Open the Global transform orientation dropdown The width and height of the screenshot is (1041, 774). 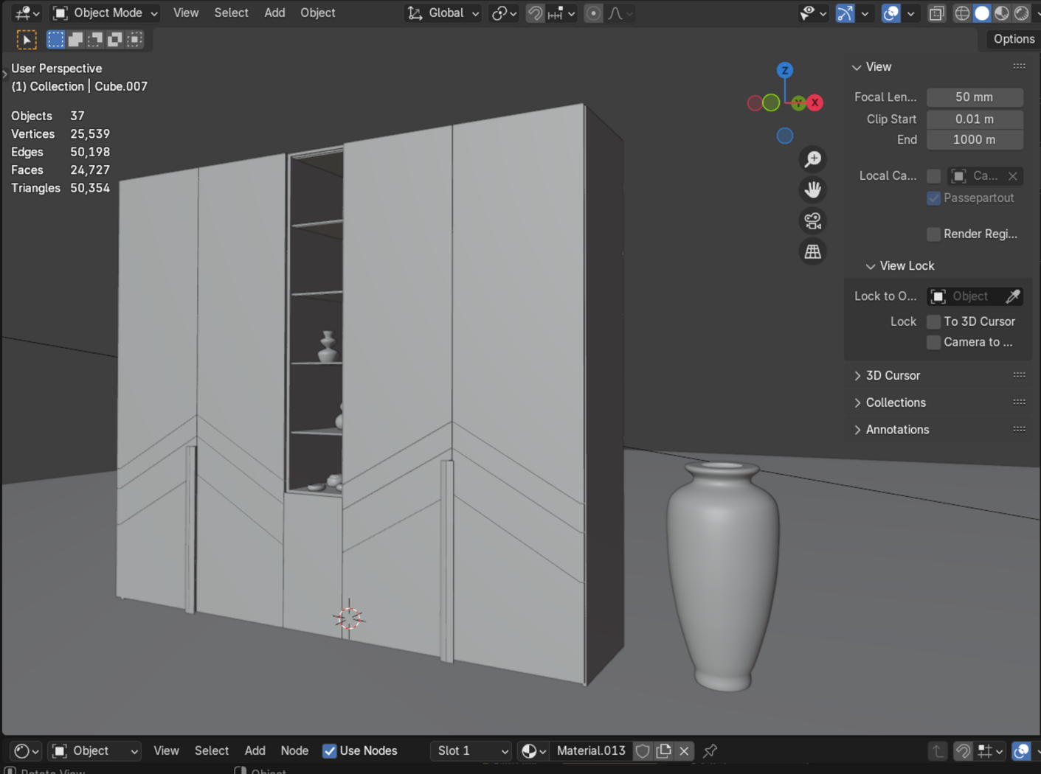coord(444,13)
